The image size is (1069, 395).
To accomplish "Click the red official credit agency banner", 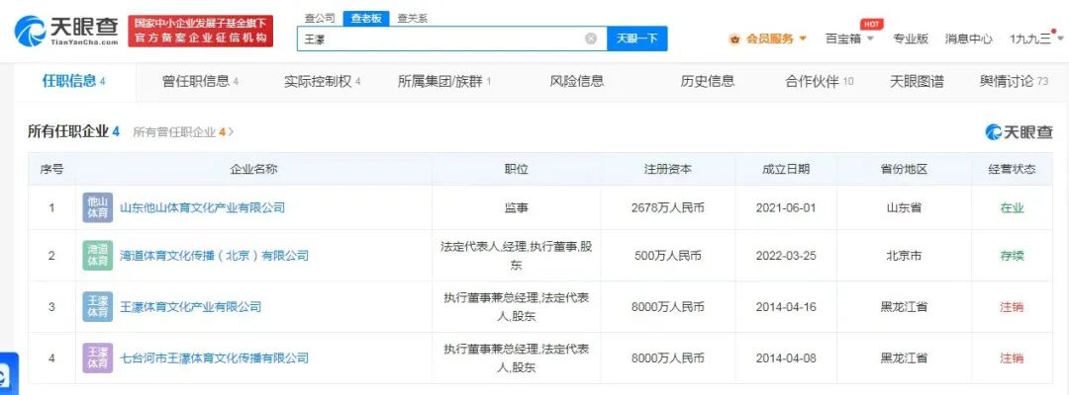I will pyautogui.click(x=200, y=31).
